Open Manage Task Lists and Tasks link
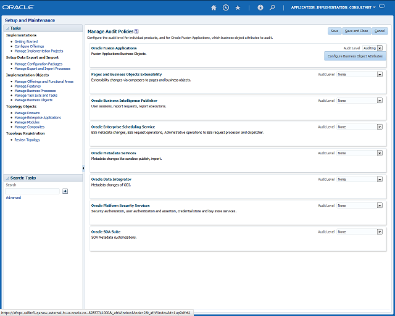395x316 pixels. click(36, 95)
